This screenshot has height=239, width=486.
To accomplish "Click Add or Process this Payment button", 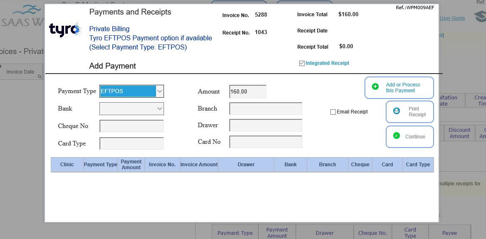I will click(399, 88).
